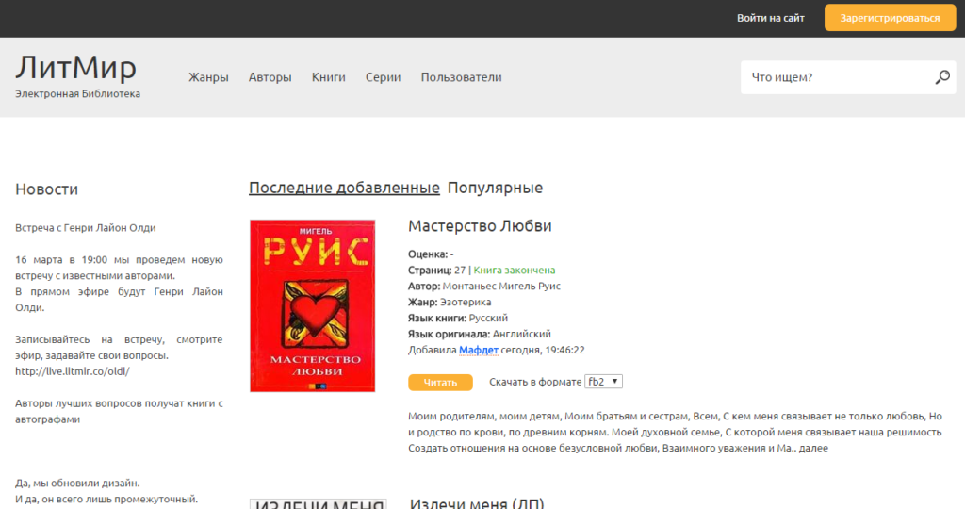Click the Новости heading

[47, 189]
